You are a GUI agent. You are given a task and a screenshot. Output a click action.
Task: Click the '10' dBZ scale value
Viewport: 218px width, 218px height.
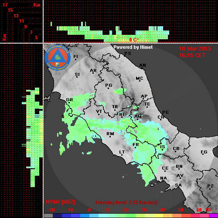[107, 210]
